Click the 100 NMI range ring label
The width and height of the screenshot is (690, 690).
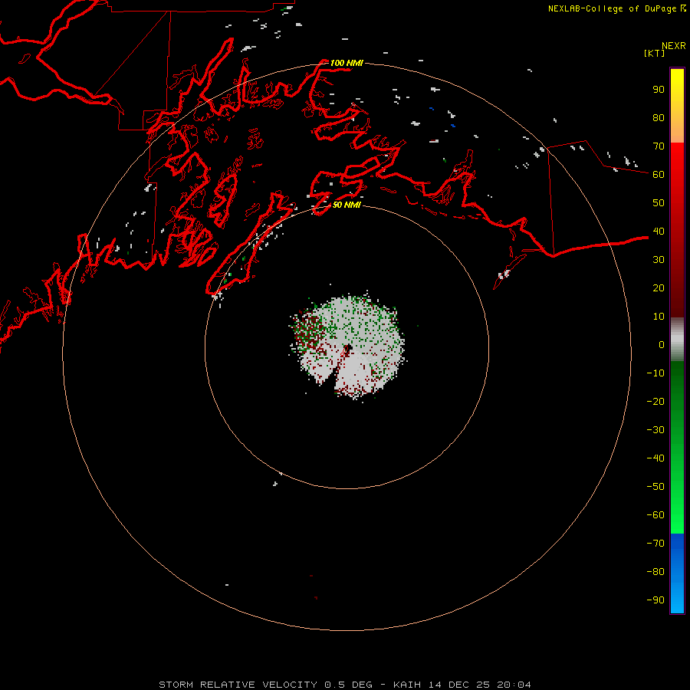(x=347, y=63)
